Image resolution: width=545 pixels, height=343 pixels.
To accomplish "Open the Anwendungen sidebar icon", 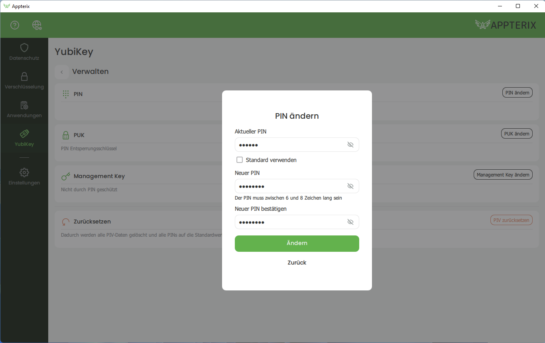I will [x=24, y=106].
